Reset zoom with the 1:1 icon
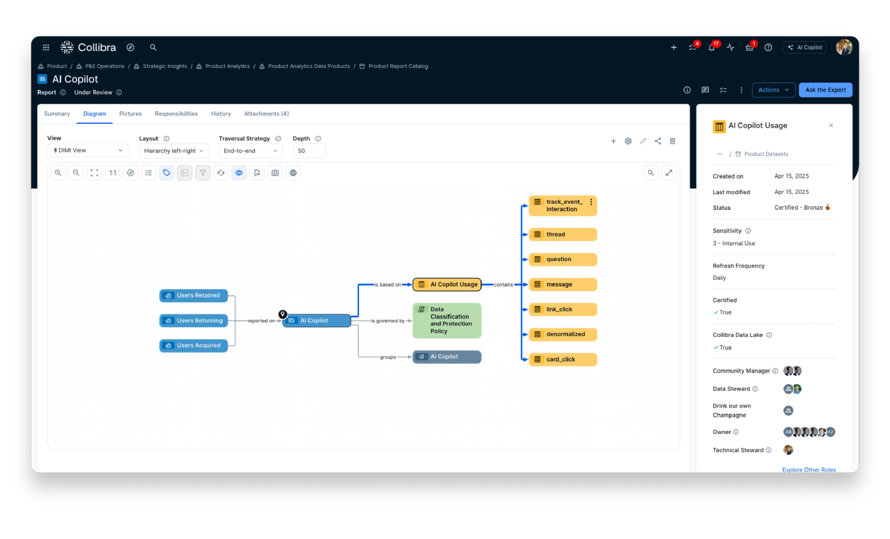 click(x=112, y=173)
